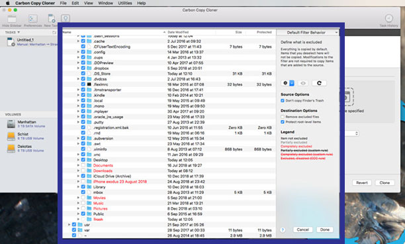The height and width of the screenshot is (244, 405).
Task: Sort by the Size column header
Action: [x=238, y=32]
